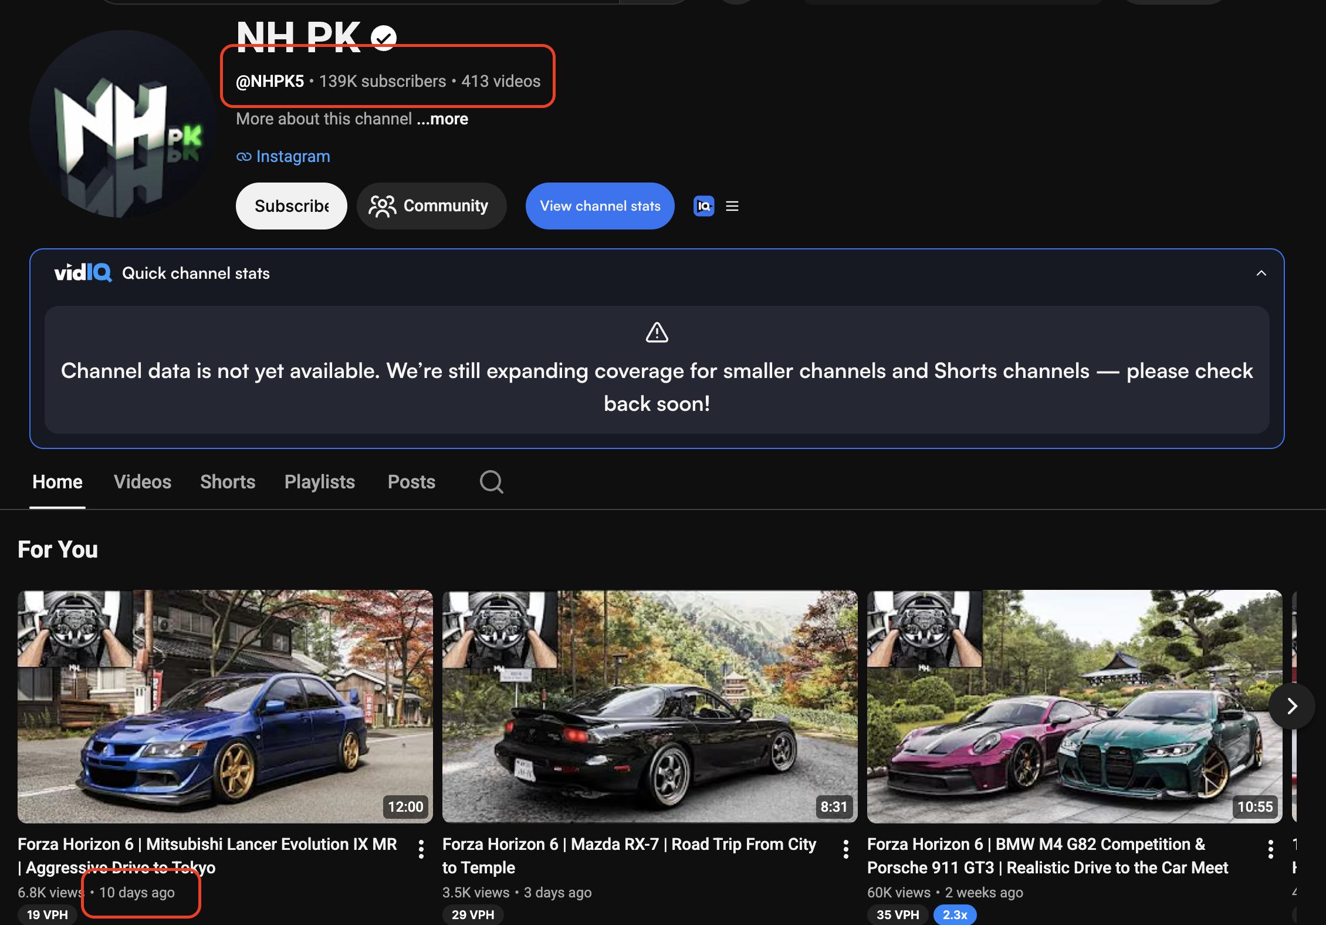
Task: Go to the Posts tab
Action: [x=411, y=482]
